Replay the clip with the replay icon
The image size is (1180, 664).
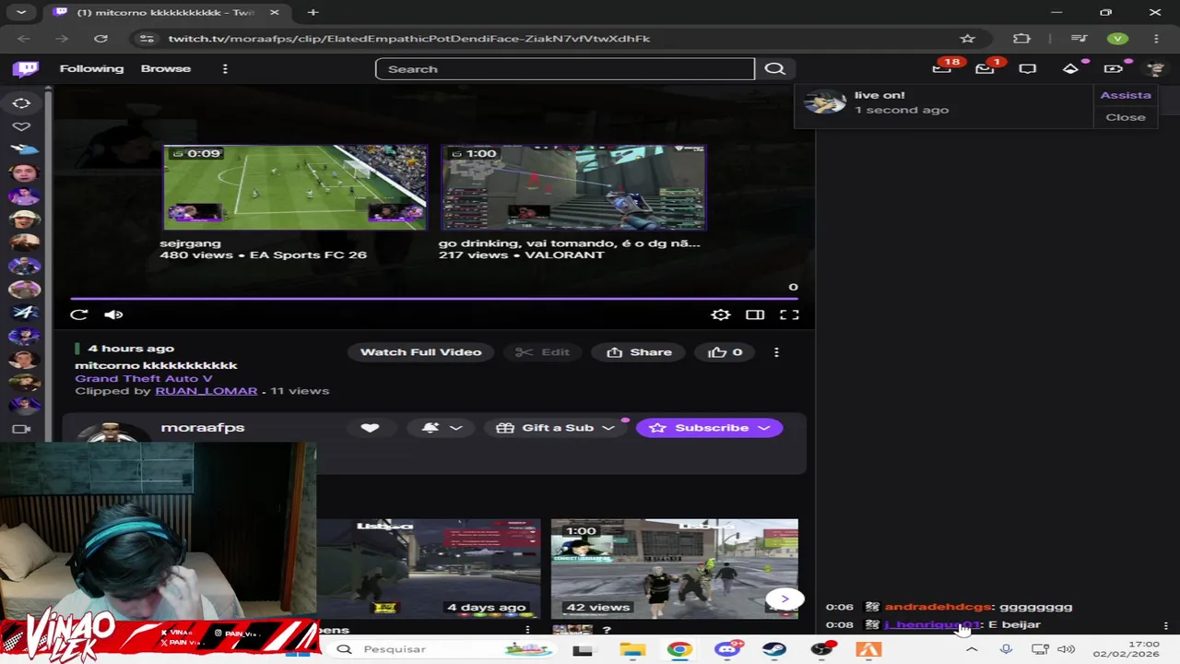point(79,314)
